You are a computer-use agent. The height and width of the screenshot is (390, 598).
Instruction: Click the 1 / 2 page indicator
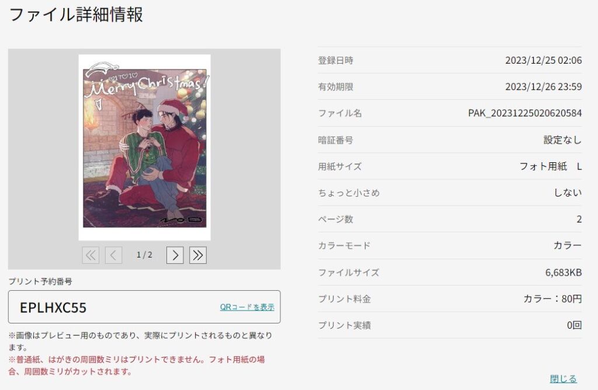pos(145,255)
